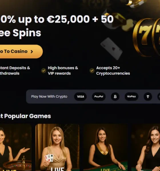Click checkmark beside Accepts 20+ Cryptocurrencies

click(x=92, y=71)
